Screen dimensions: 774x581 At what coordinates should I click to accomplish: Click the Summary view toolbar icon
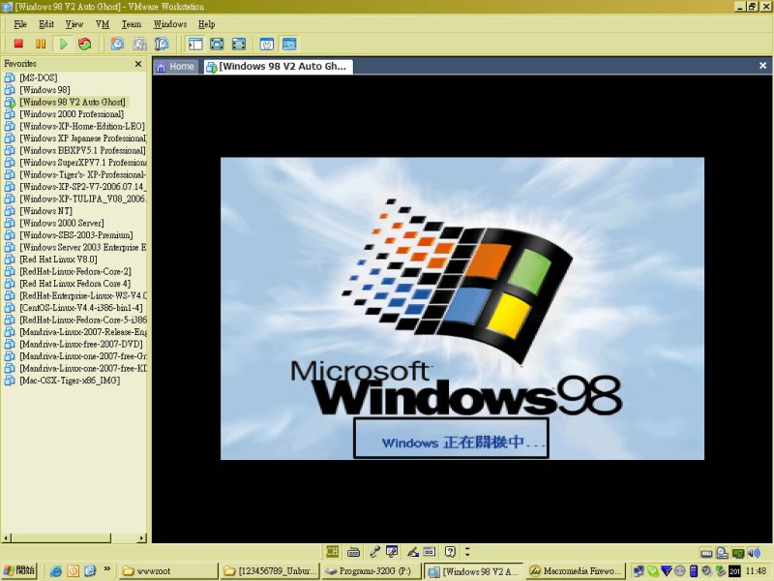coord(267,44)
